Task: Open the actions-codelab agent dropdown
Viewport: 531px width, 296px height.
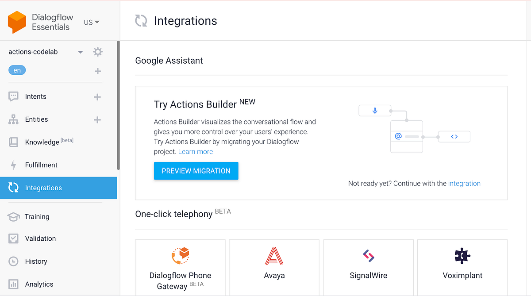Action: tap(80, 51)
